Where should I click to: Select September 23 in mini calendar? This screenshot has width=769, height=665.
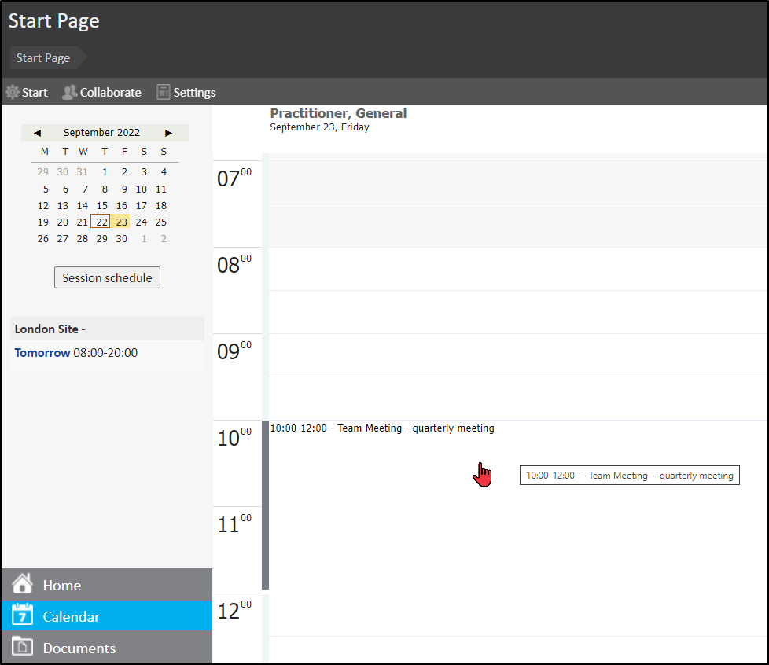click(121, 222)
